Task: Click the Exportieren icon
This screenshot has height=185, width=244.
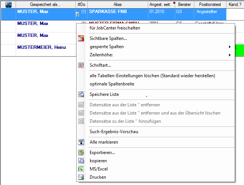Action: tap(81, 153)
